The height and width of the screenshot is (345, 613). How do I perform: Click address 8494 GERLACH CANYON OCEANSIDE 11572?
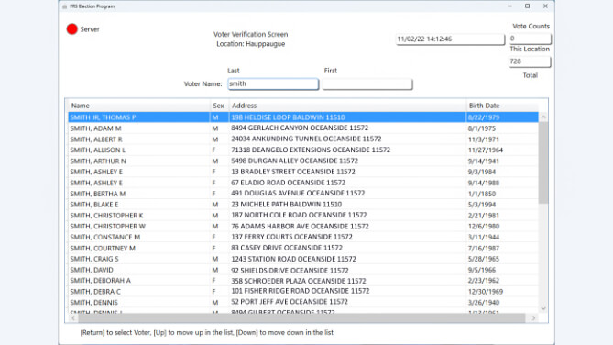(x=300, y=128)
